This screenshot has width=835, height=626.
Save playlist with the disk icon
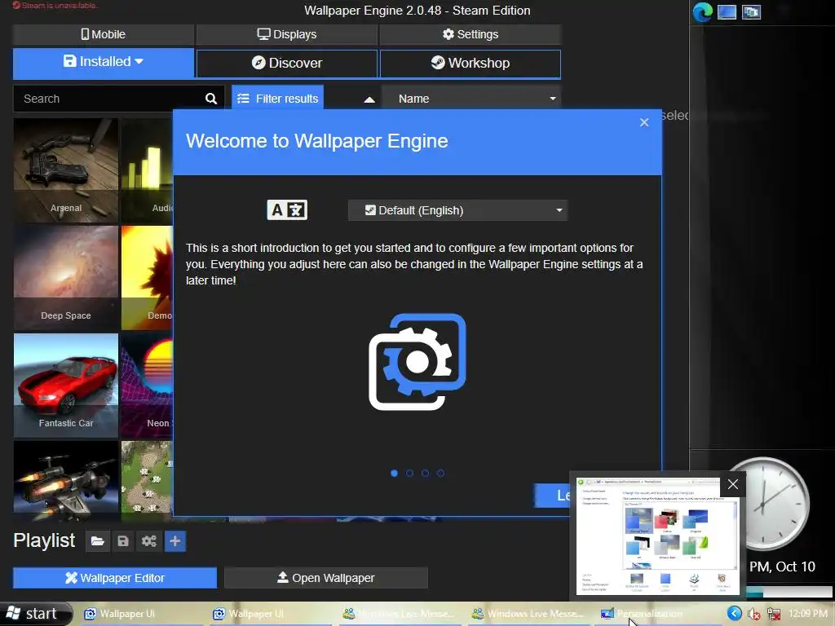tap(123, 541)
